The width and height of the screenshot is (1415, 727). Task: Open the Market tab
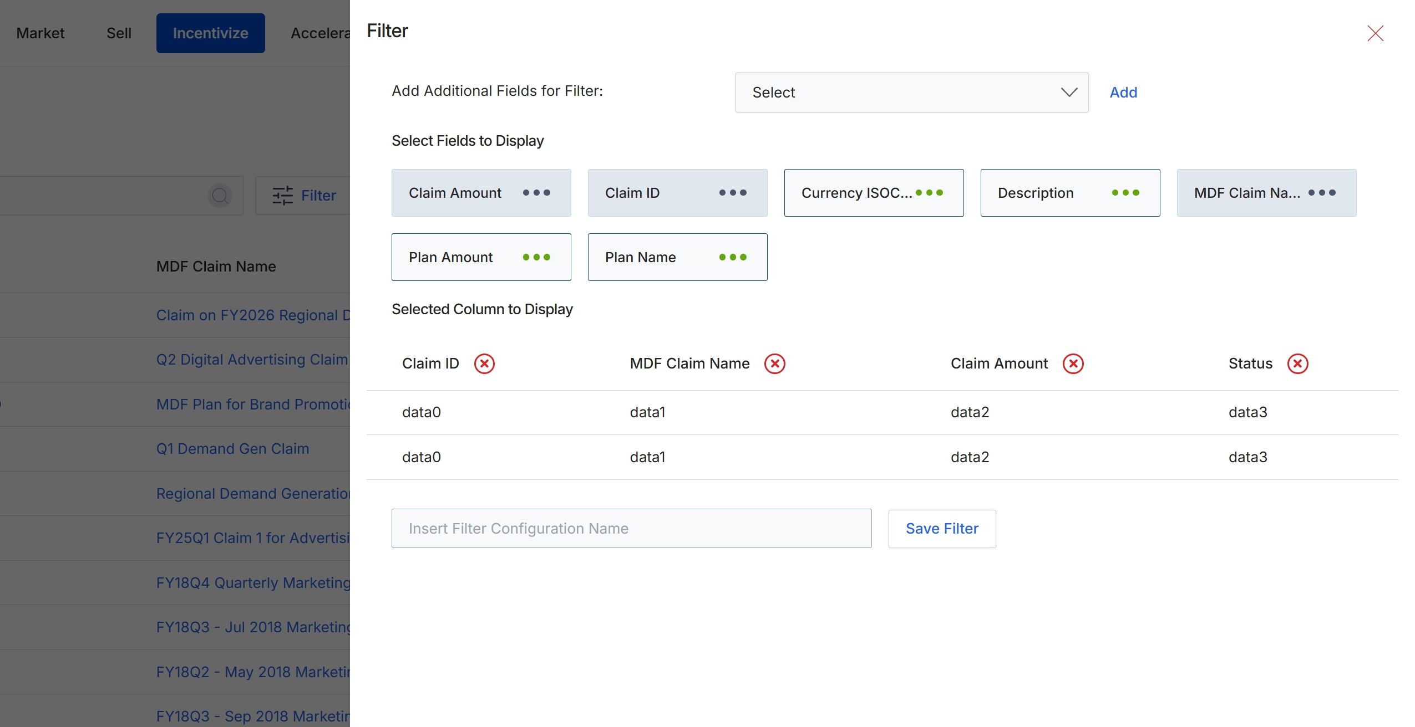(40, 33)
